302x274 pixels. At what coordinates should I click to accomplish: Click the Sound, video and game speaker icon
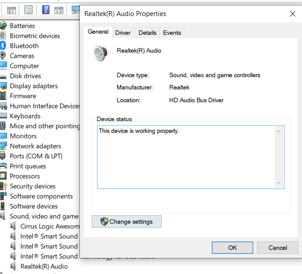pos(3,216)
